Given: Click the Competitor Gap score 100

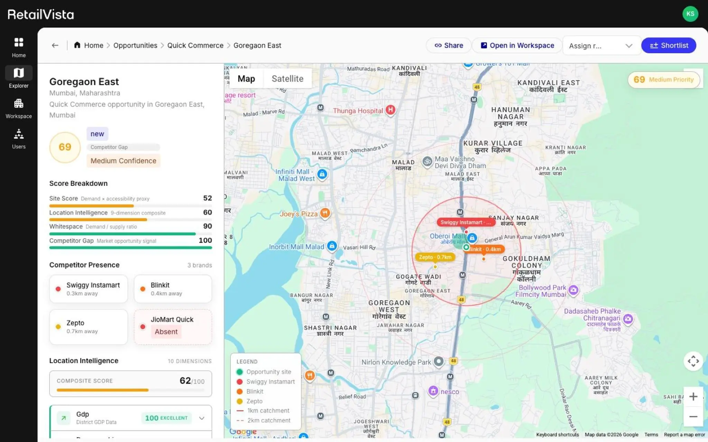Looking at the screenshot, I should coord(205,240).
